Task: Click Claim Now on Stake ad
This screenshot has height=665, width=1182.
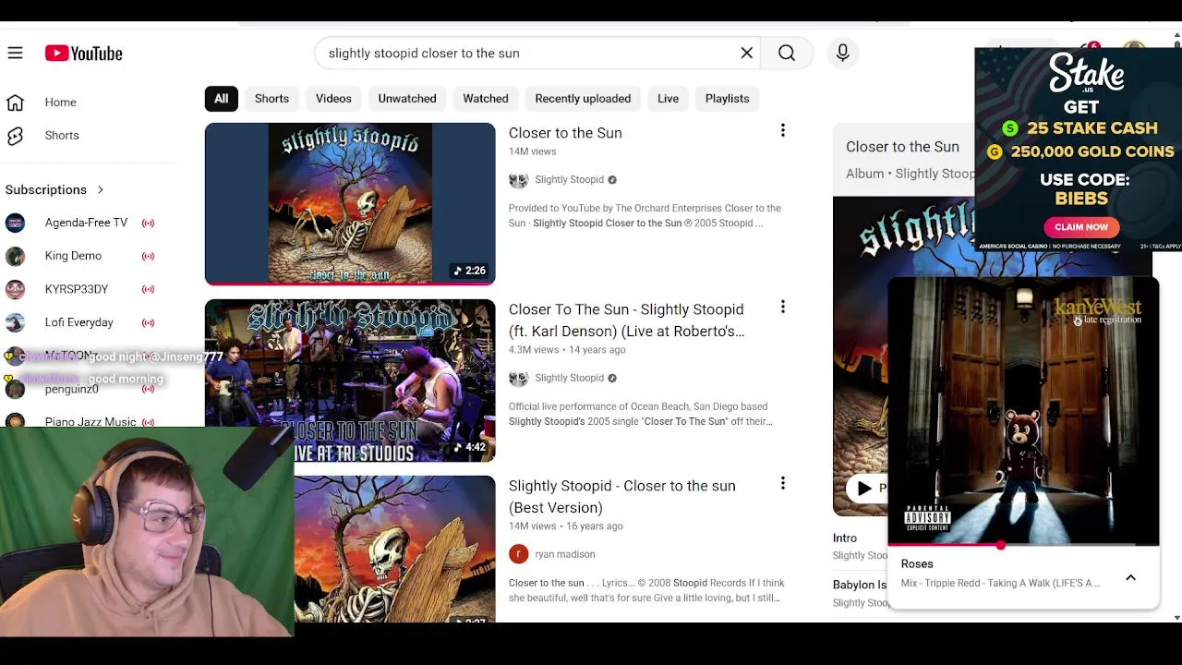Action: click(x=1081, y=227)
